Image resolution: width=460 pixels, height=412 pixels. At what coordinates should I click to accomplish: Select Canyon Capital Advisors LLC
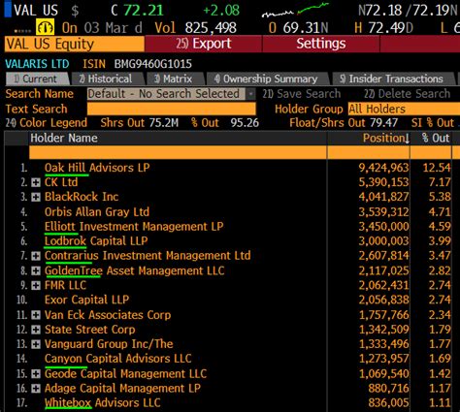(118, 359)
